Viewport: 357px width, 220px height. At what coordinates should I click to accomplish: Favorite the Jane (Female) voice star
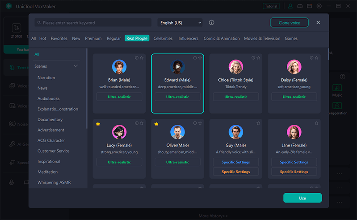pos(316,123)
